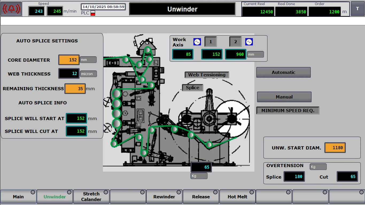Screen dimensions: 365x205
Task: Open the Hot Melt tab
Action: (x=238, y=197)
